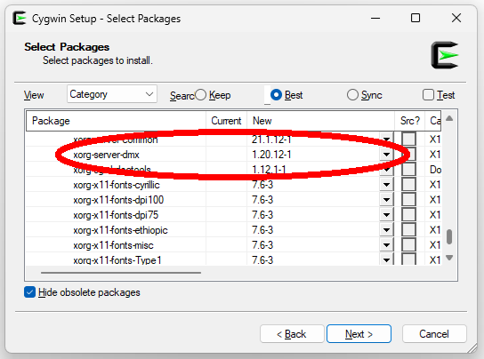Open the View Category combo box

112,94
